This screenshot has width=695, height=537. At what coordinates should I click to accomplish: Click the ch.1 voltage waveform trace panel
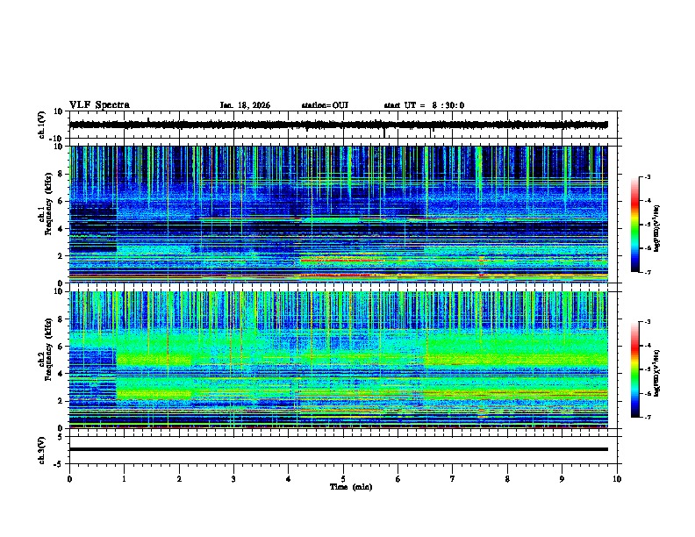pos(342,125)
